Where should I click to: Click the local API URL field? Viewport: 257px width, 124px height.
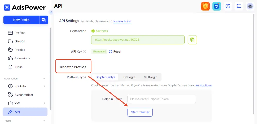coord(138,40)
